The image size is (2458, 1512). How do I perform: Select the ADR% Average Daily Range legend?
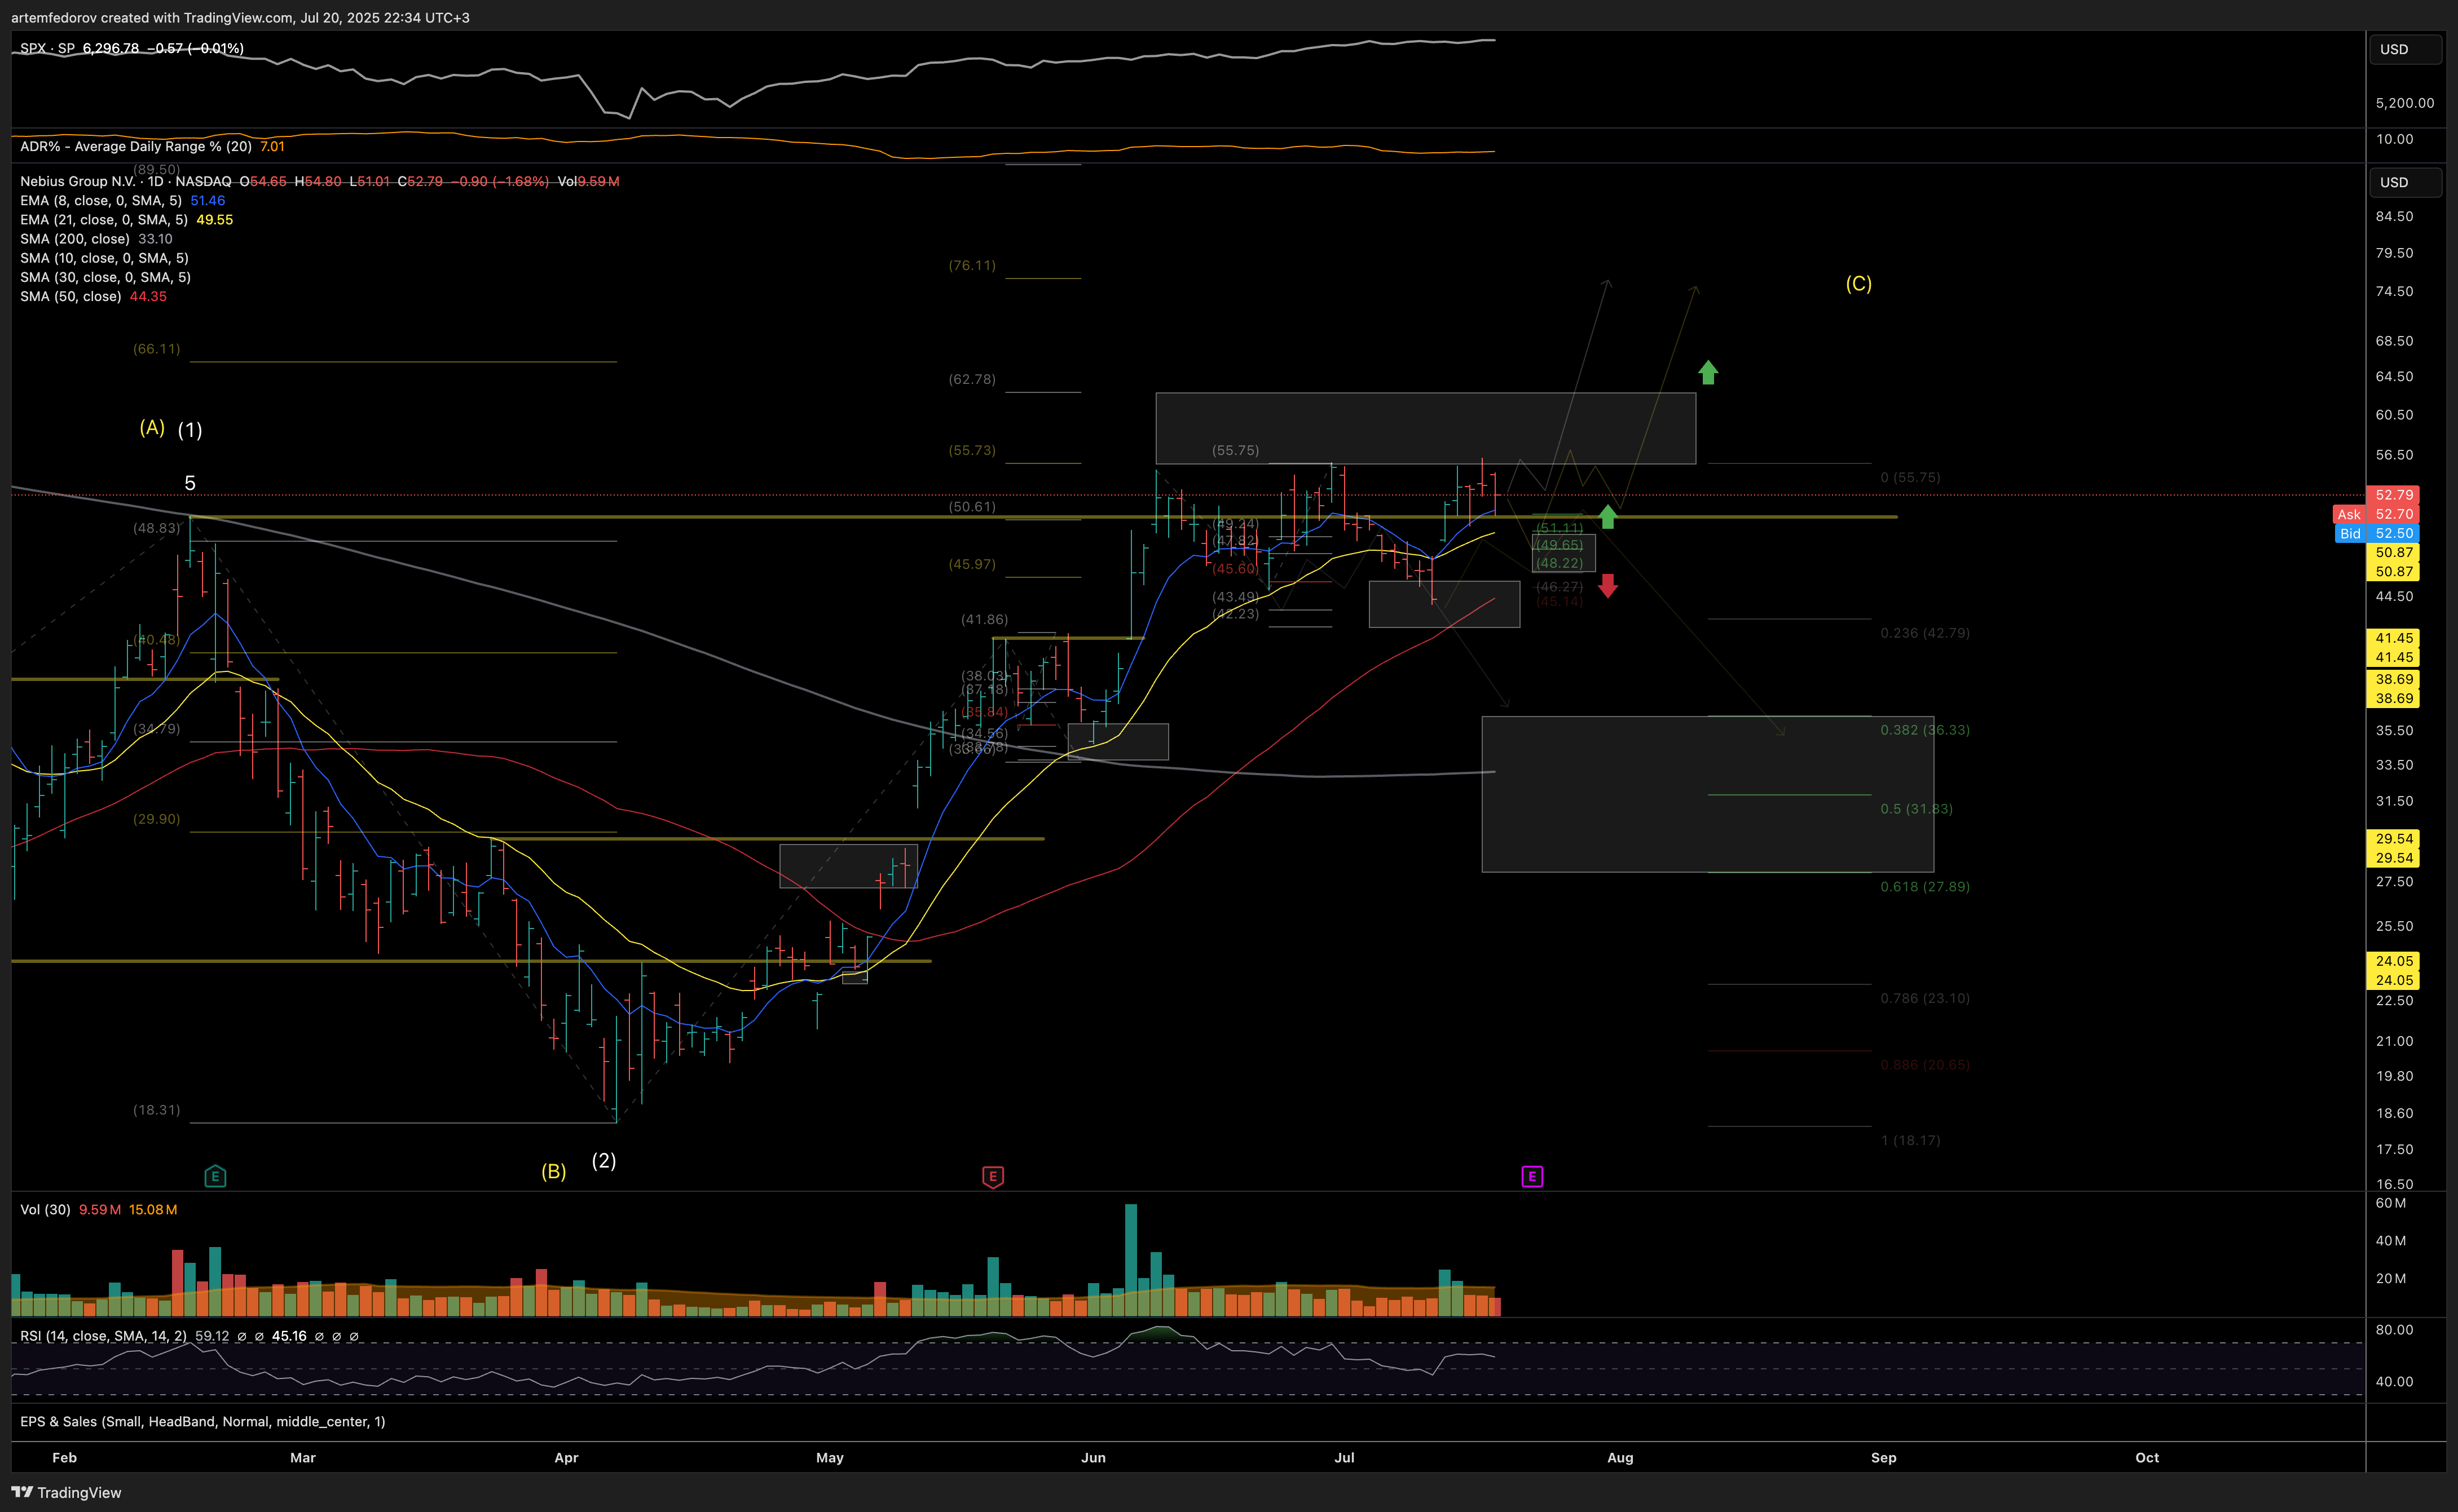(136, 146)
